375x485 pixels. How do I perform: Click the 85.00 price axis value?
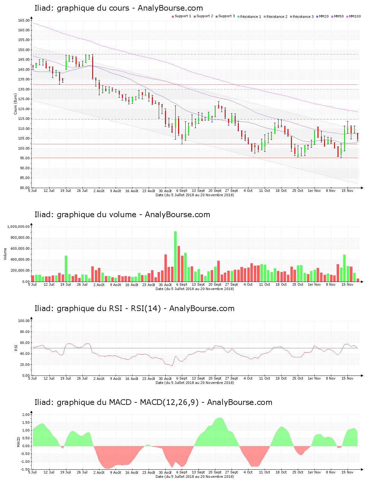[25, 178]
